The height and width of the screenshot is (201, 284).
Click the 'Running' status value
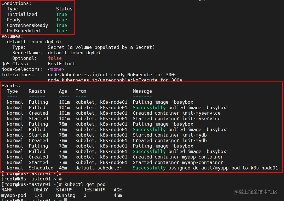pyautogui.click(x=65, y=195)
